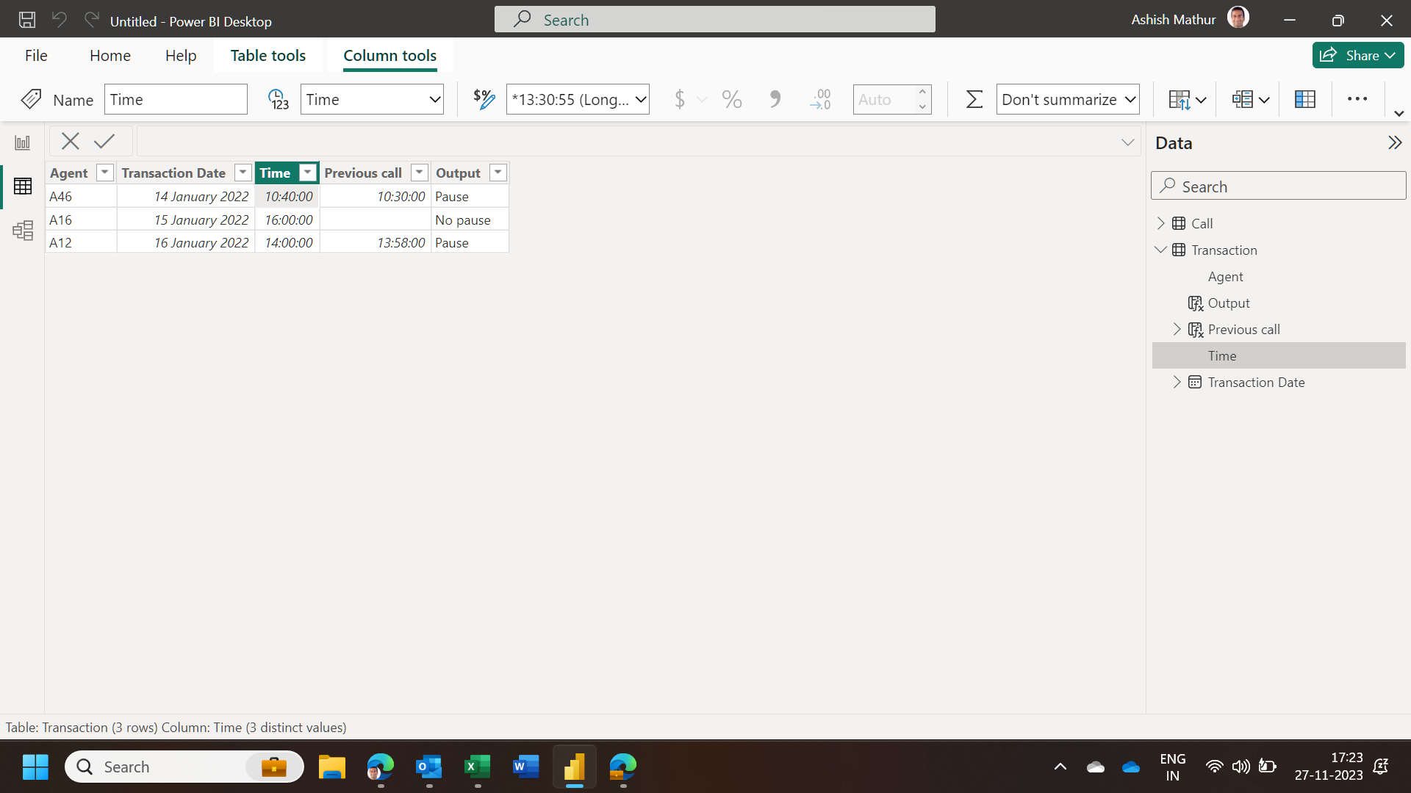The height and width of the screenshot is (793, 1411).
Task: Open the Agent column filter dropdown
Action: point(105,173)
